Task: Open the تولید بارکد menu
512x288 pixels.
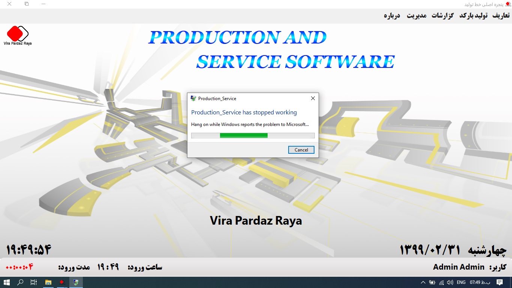Action: point(473,16)
